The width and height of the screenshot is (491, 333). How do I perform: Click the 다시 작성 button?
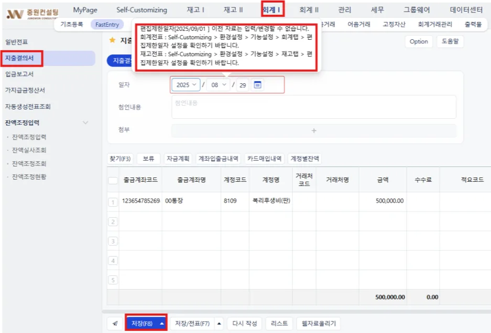pos(245,323)
